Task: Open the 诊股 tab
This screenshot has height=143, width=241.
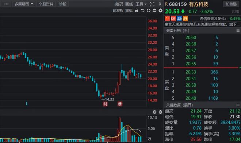Action: 63,4
